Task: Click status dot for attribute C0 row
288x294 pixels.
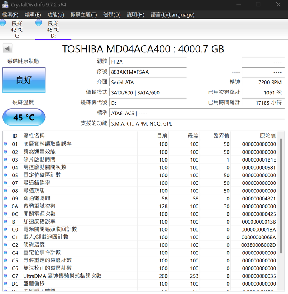Action: (6, 229)
